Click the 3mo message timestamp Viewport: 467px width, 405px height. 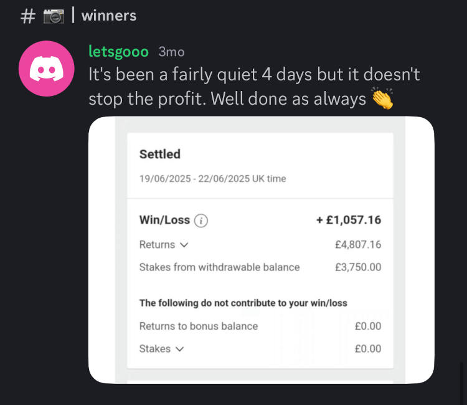point(171,52)
